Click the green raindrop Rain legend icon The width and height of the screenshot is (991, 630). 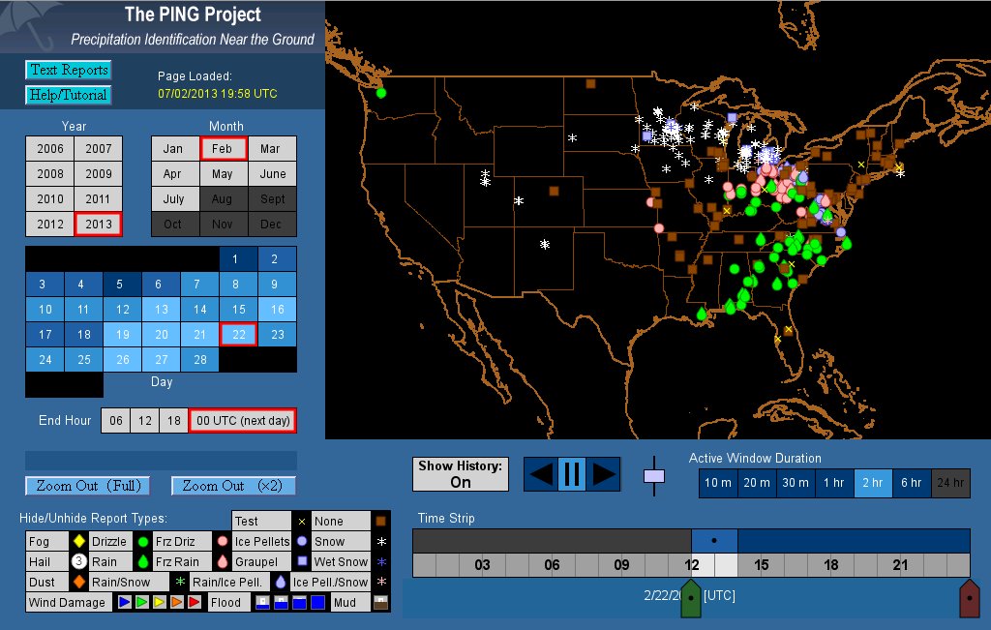point(142,561)
